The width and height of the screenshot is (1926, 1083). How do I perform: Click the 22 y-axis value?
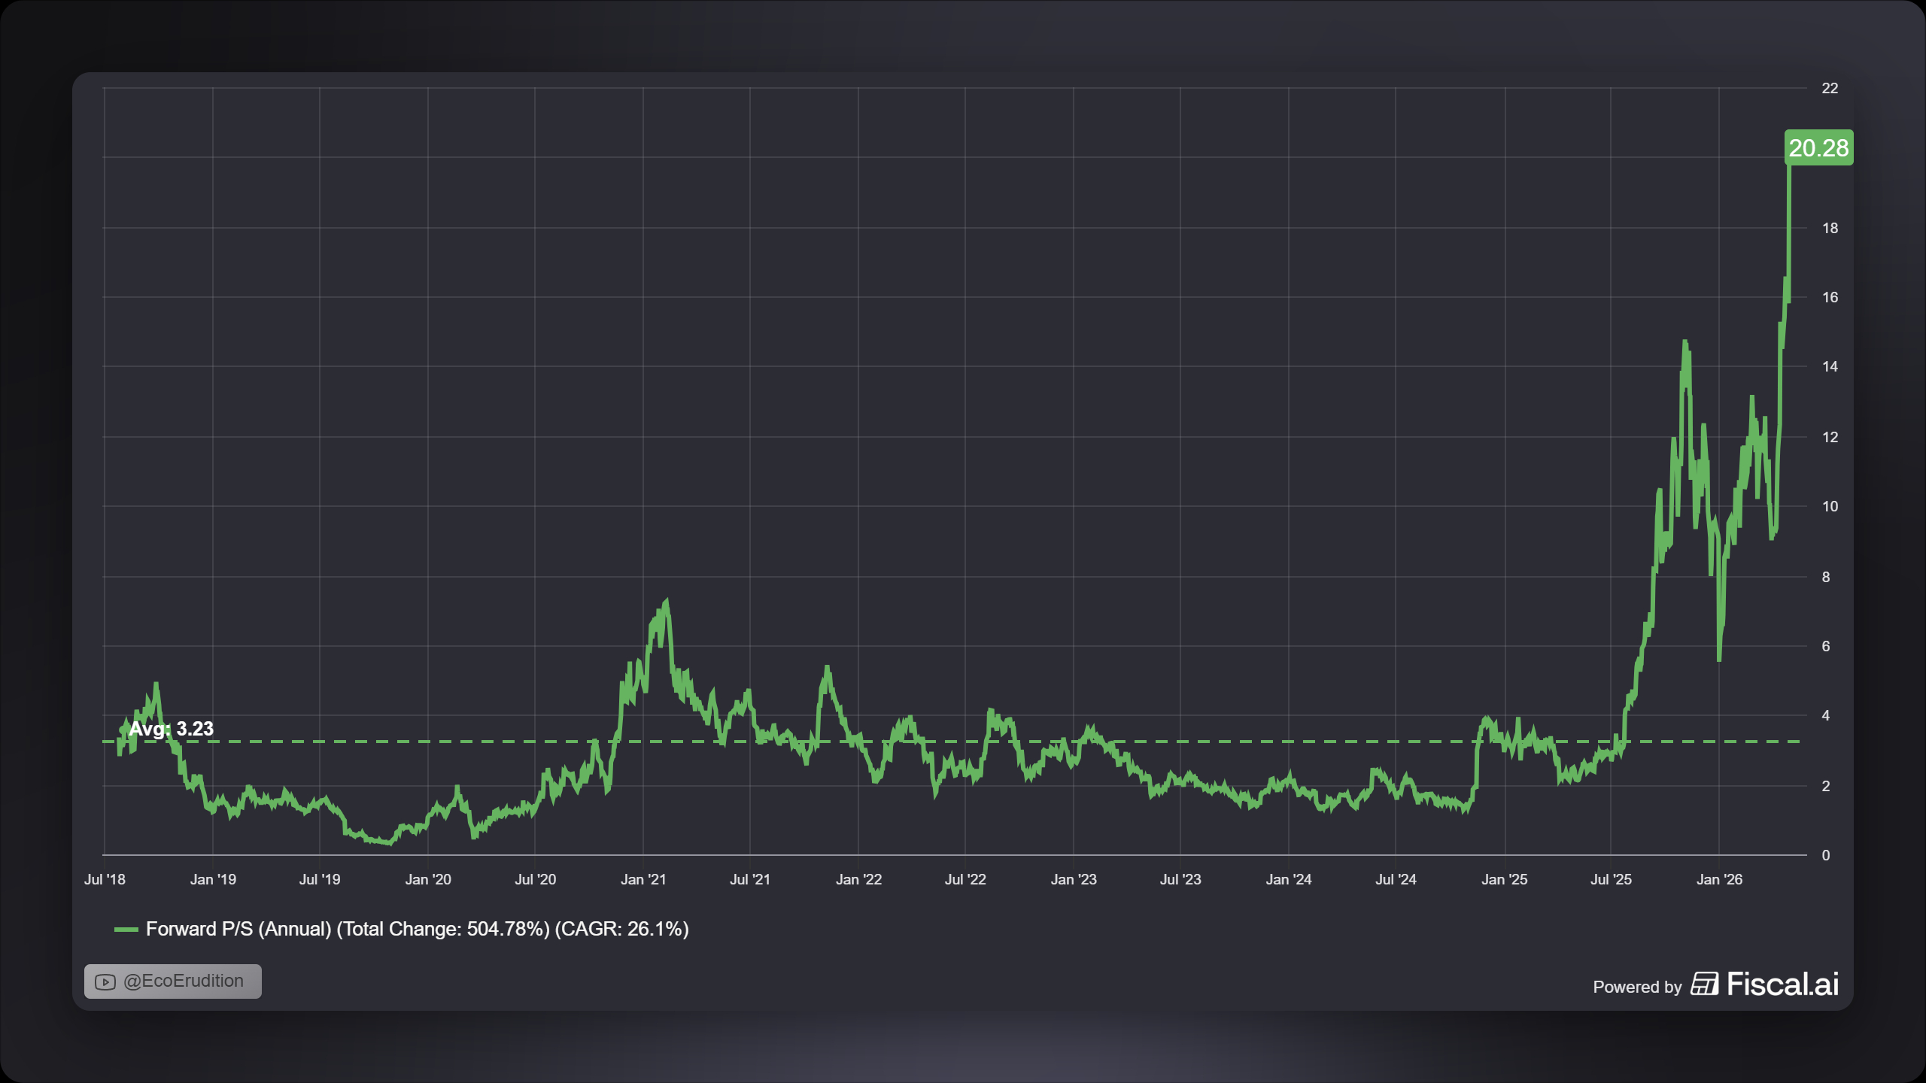click(1830, 88)
